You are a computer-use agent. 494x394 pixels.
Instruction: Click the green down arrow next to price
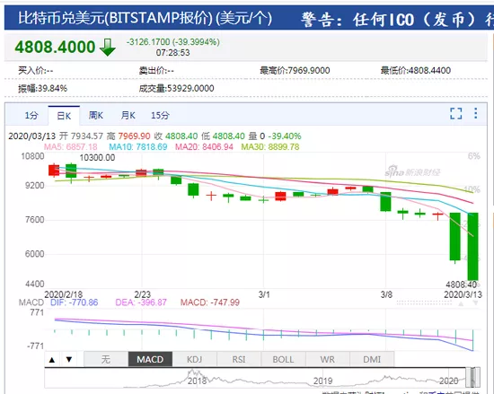[108, 48]
